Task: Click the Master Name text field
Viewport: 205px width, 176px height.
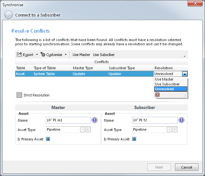Action: coord(68,120)
